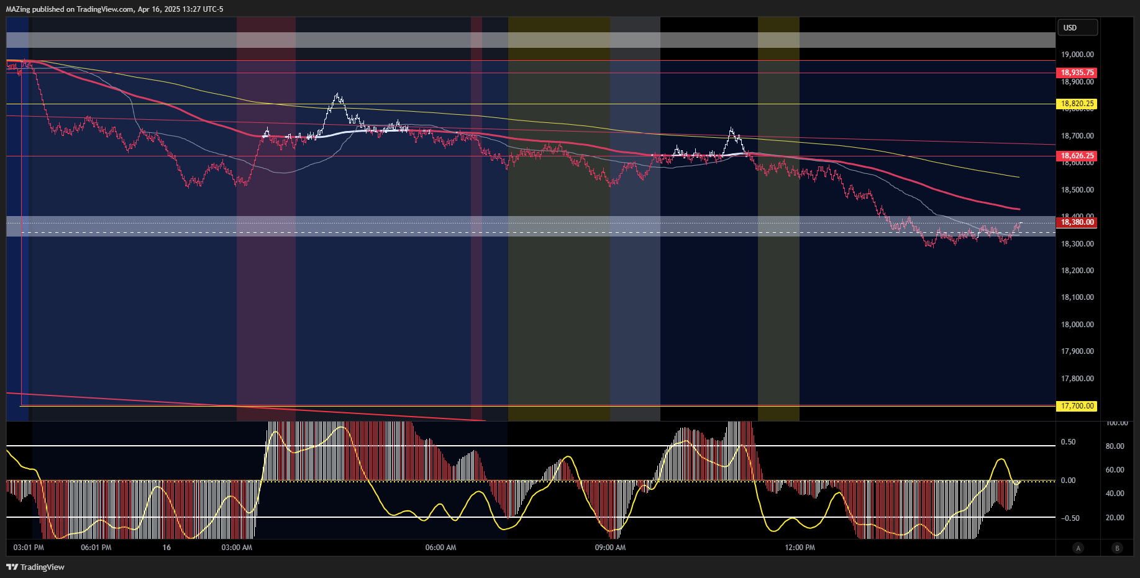Screen dimensions: 1140x578
Task: Click the 03:01 PM time axis label
Action: (x=29, y=548)
